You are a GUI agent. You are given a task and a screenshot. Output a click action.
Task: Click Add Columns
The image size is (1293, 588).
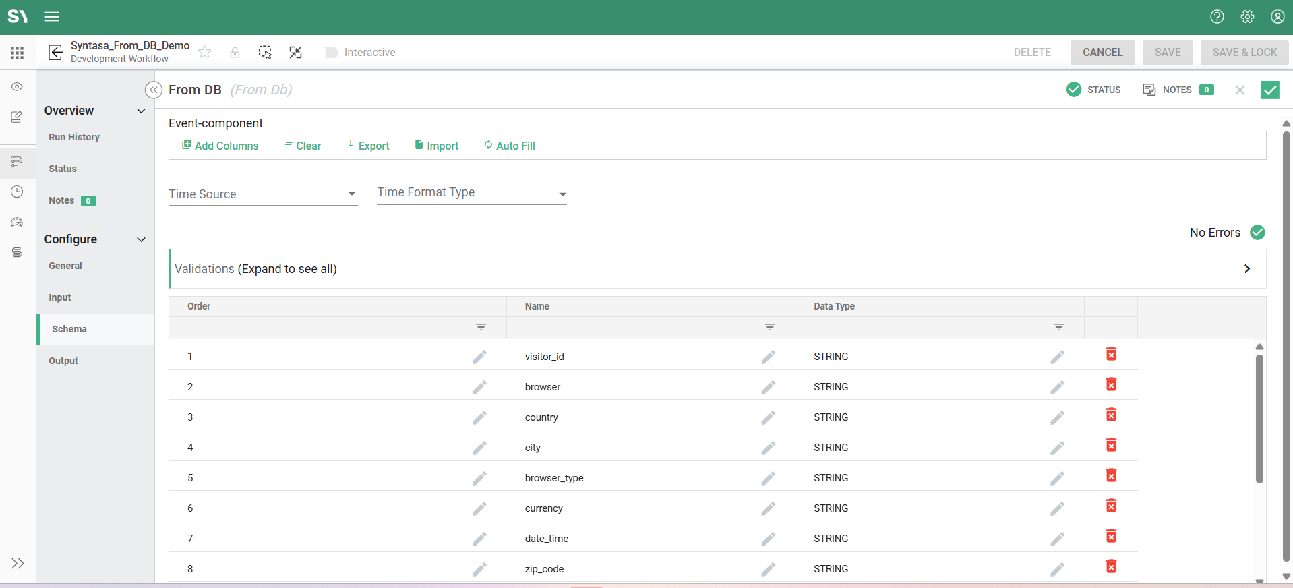point(220,146)
